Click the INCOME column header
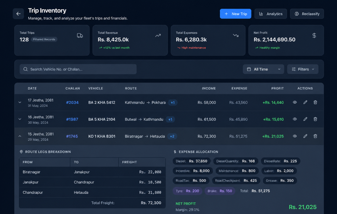 tap(209, 88)
